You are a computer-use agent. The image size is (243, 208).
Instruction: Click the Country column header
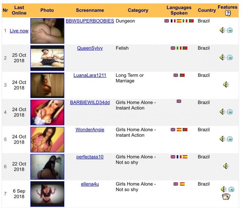(207, 10)
